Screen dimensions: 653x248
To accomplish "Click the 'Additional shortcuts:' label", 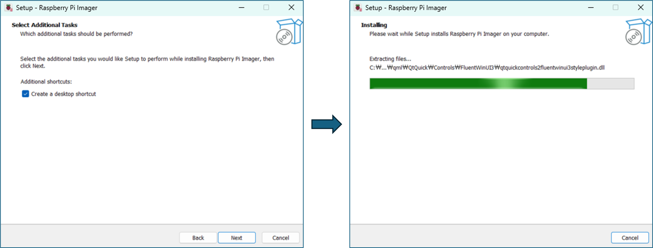I will pyautogui.click(x=46, y=81).
